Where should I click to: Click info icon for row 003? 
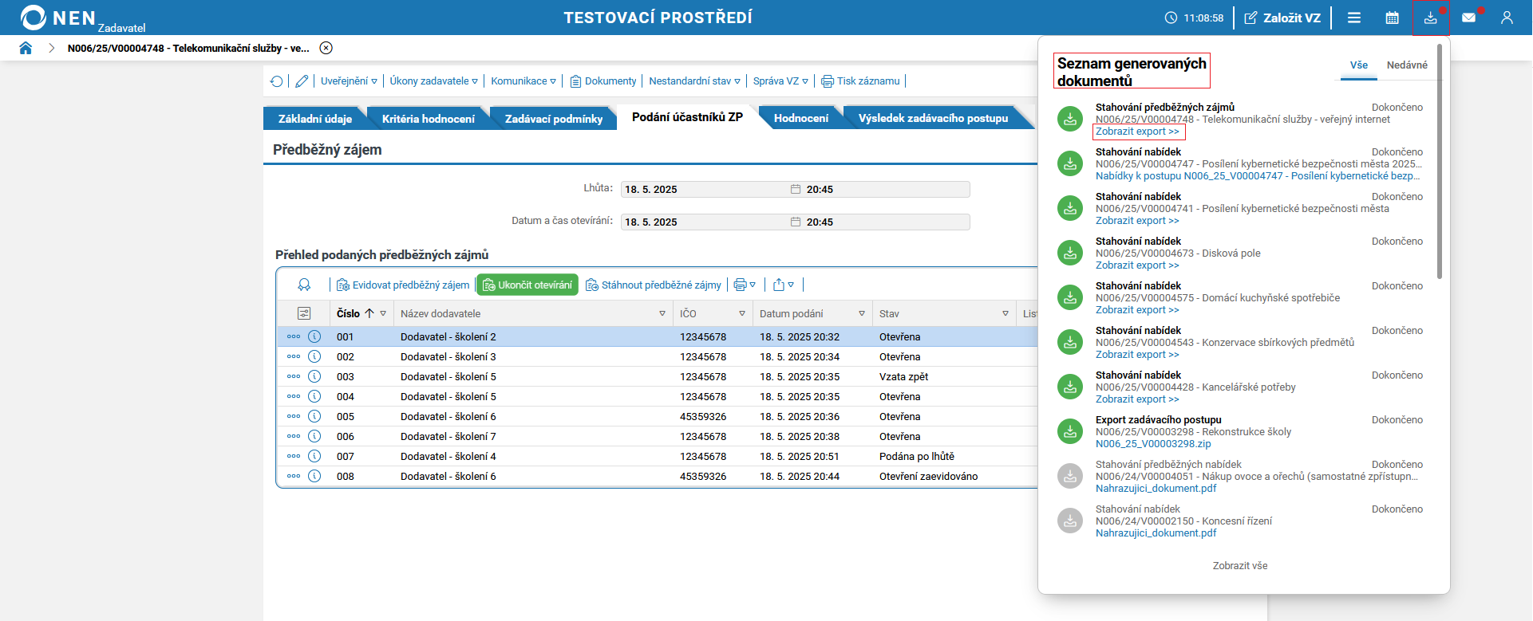pyautogui.click(x=314, y=376)
